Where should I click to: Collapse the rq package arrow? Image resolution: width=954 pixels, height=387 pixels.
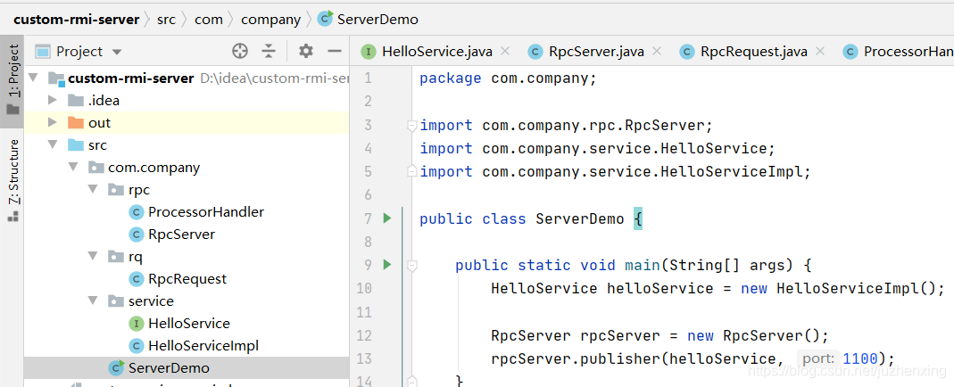click(93, 257)
